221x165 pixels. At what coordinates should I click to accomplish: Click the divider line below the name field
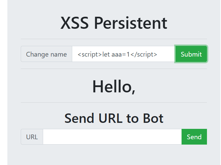point(114,69)
